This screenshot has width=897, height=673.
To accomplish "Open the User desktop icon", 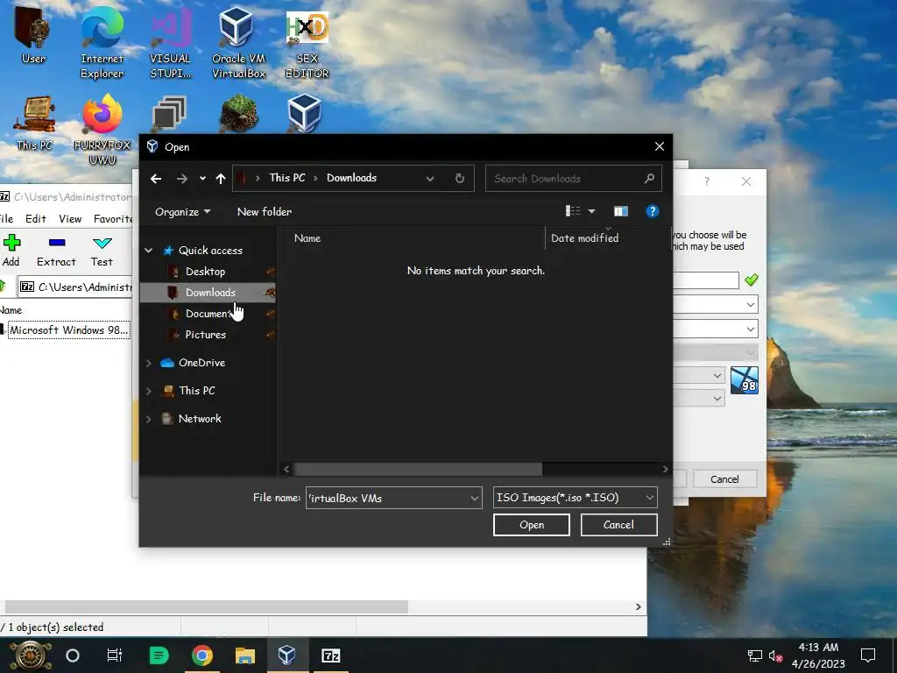I will (33, 34).
